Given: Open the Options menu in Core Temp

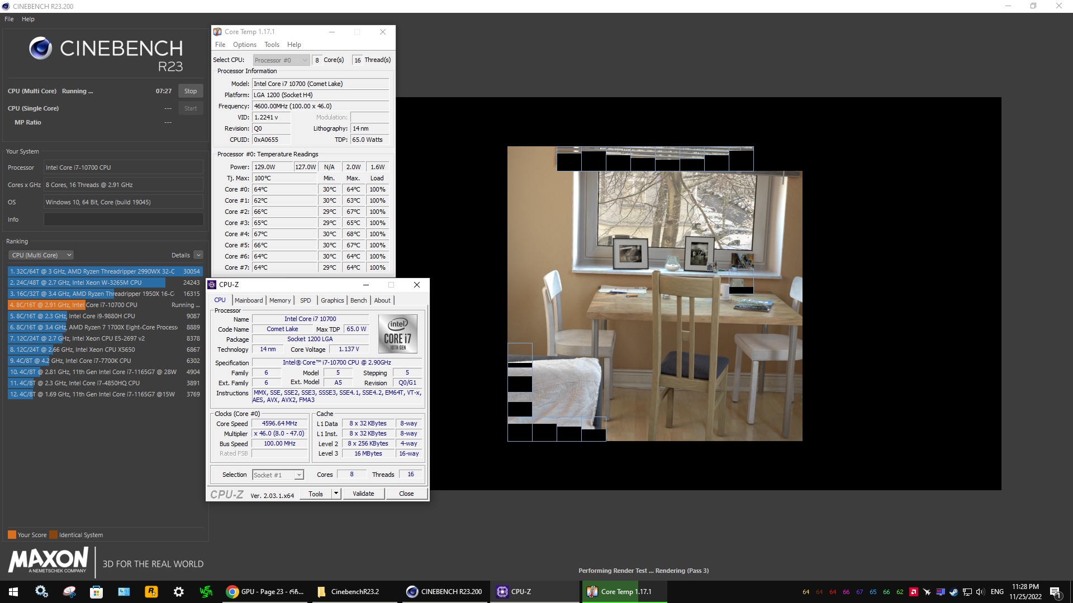Looking at the screenshot, I should pos(244,45).
